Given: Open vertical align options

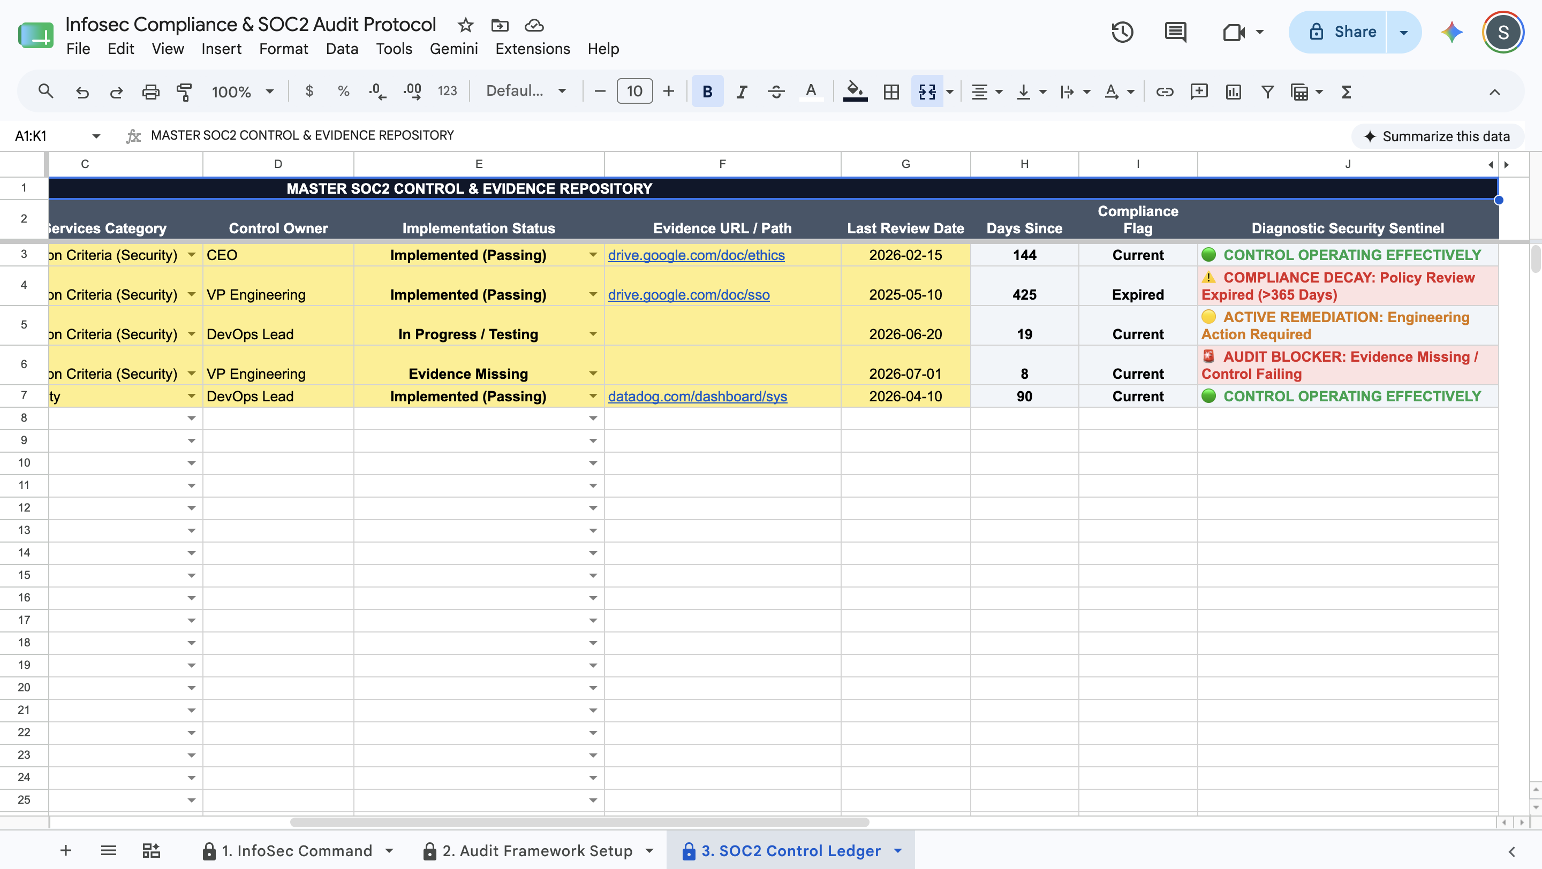Looking at the screenshot, I should click(1031, 92).
